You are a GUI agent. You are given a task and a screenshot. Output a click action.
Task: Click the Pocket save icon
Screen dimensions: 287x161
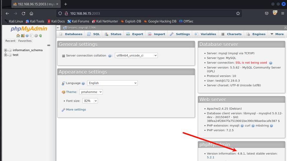coord(267,13)
